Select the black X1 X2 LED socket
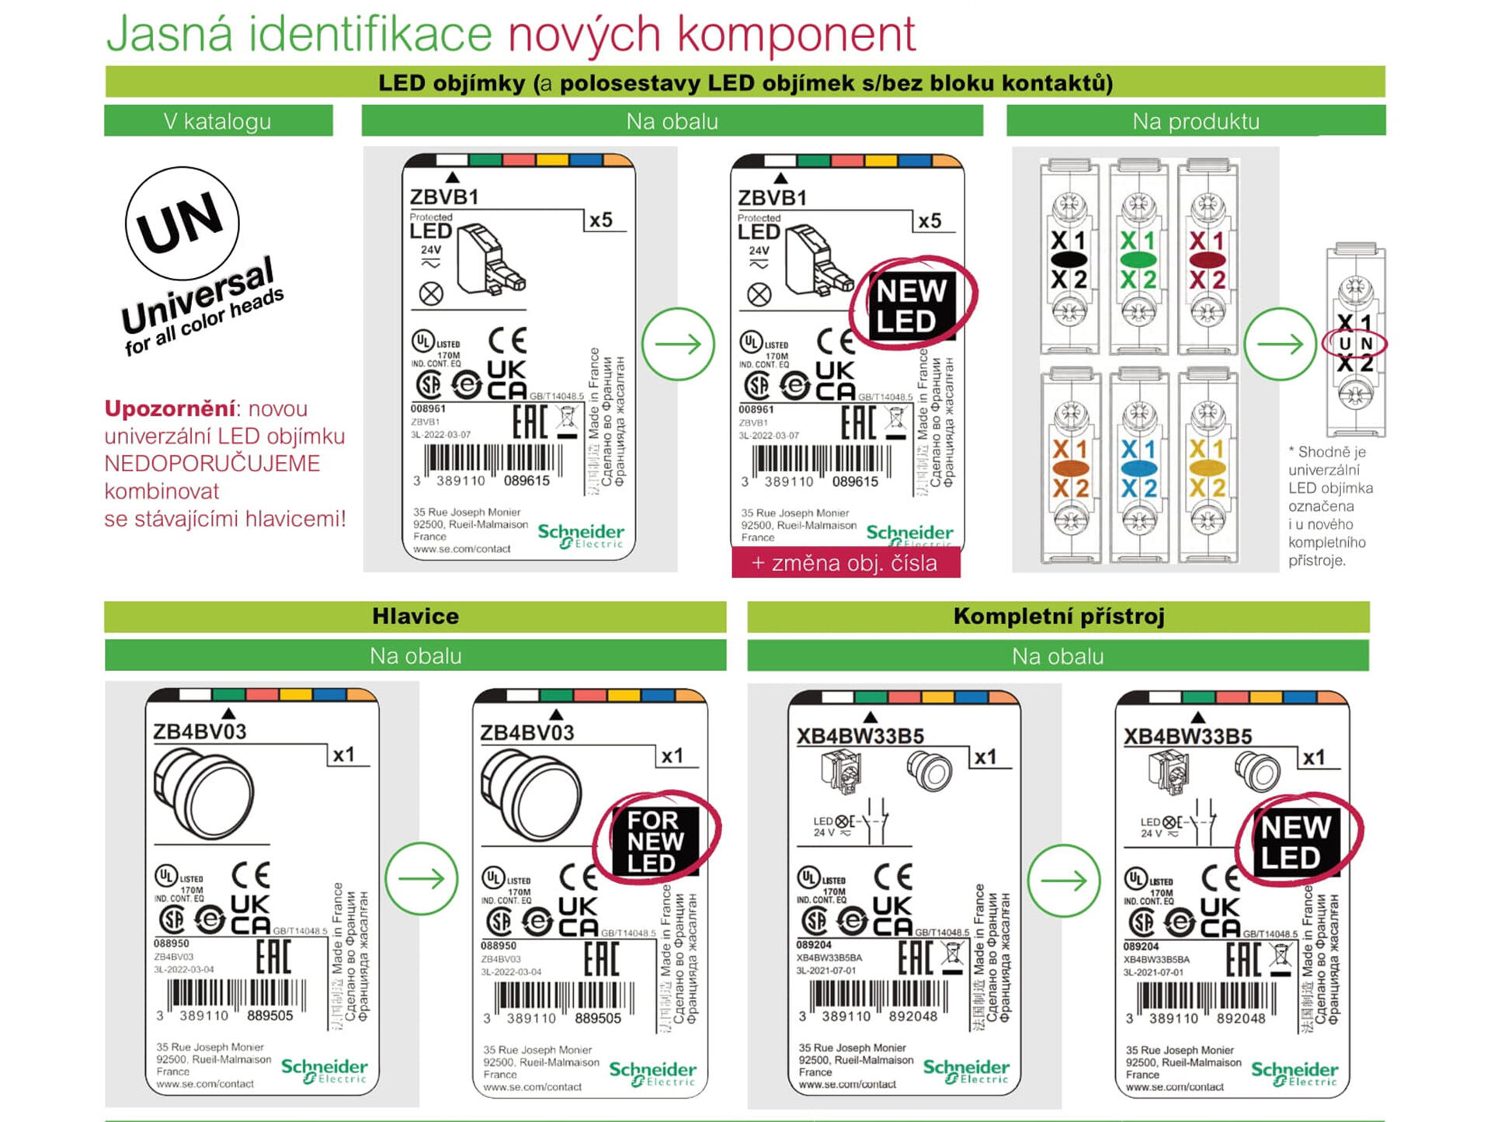The width and height of the screenshot is (1491, 1122). (1069, 256)
